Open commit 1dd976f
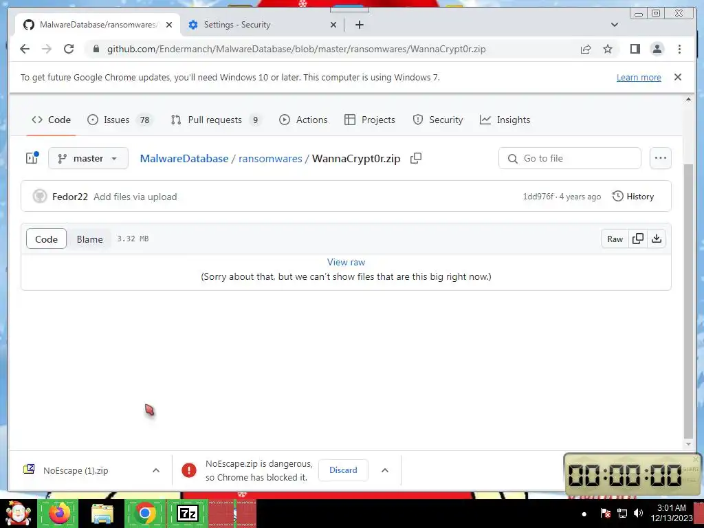Viewport: 704px width, 528px height. point(538,197)
